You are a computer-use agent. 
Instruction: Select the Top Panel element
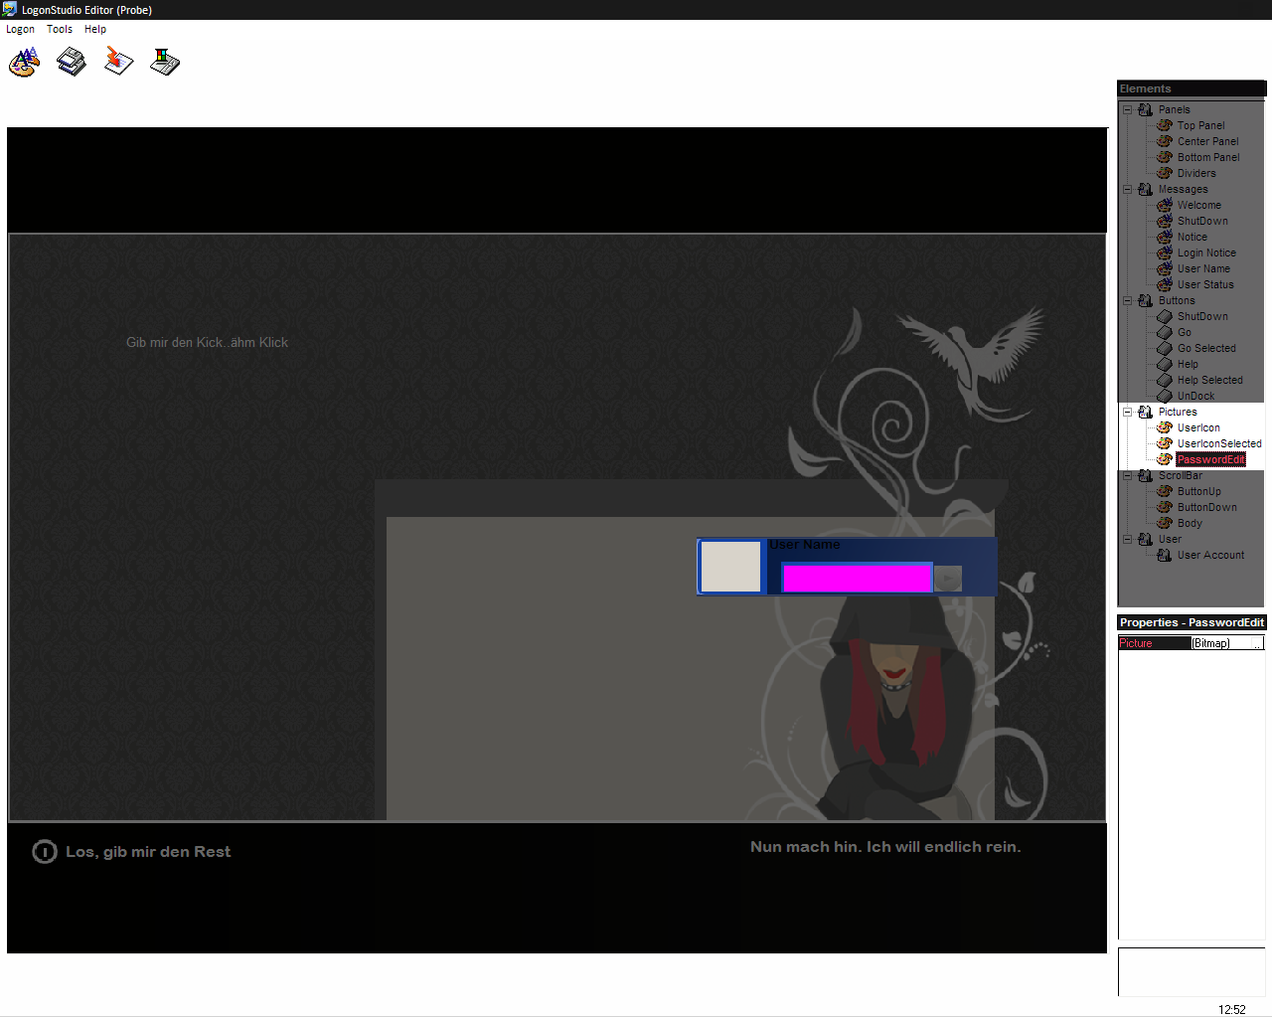pyautogui.click(x=1200, y=125)
